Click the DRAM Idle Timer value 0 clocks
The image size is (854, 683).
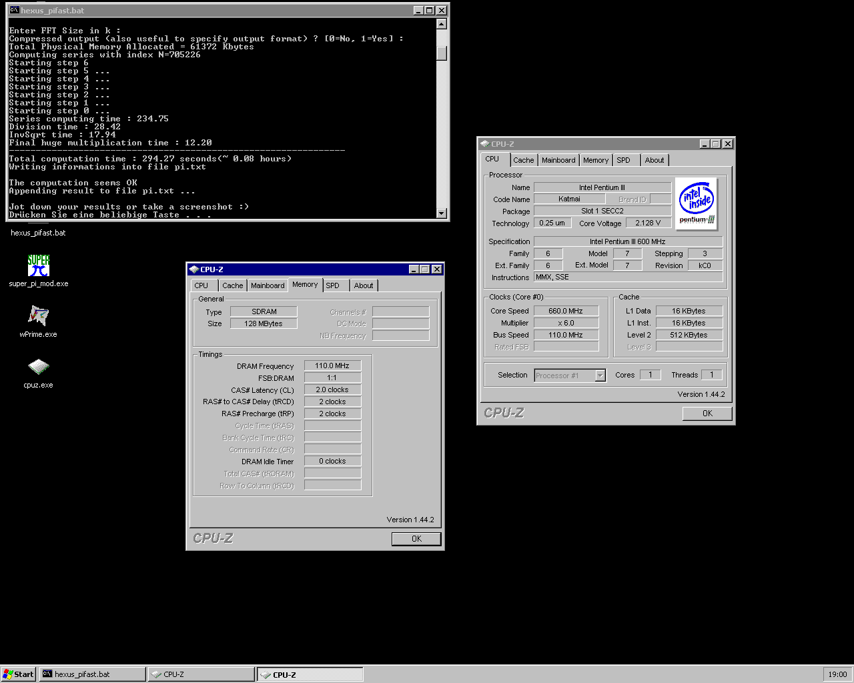tap(332, 461)
